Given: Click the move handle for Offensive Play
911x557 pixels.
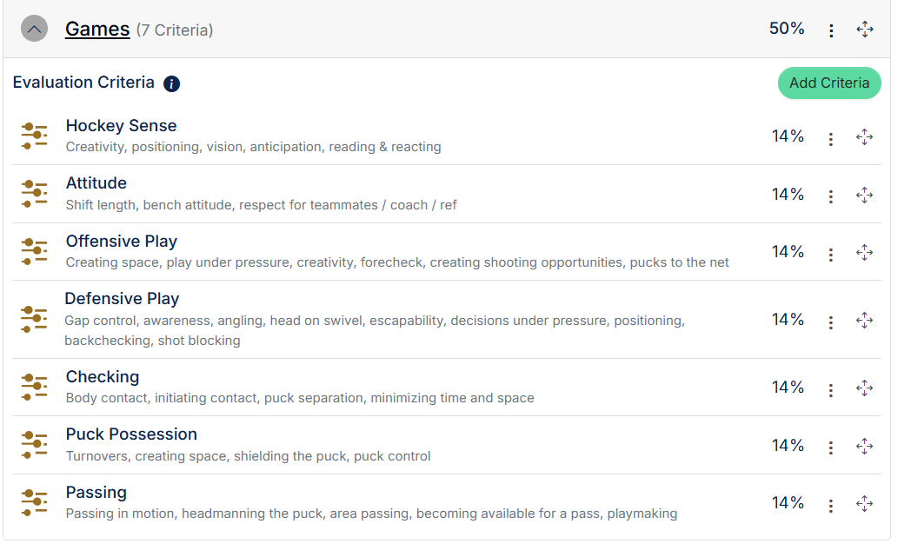Looking at the screenshot, I should (865, 253).
